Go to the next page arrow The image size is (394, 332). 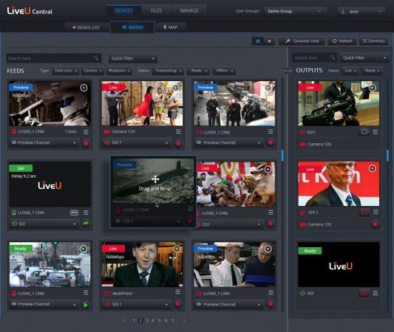click(185, 320)
